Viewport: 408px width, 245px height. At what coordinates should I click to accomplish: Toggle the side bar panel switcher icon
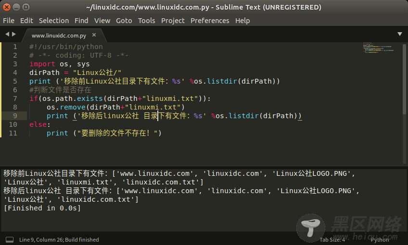[x=10, y=240]
